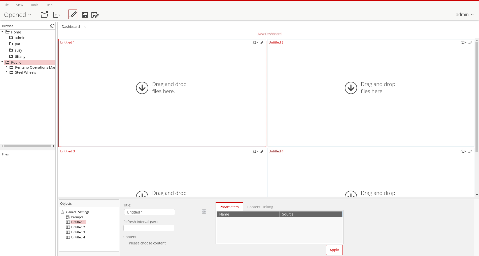Viewport: 479px width, 256px height.
Task: Click the Apply button
Action: pos(334,250)
